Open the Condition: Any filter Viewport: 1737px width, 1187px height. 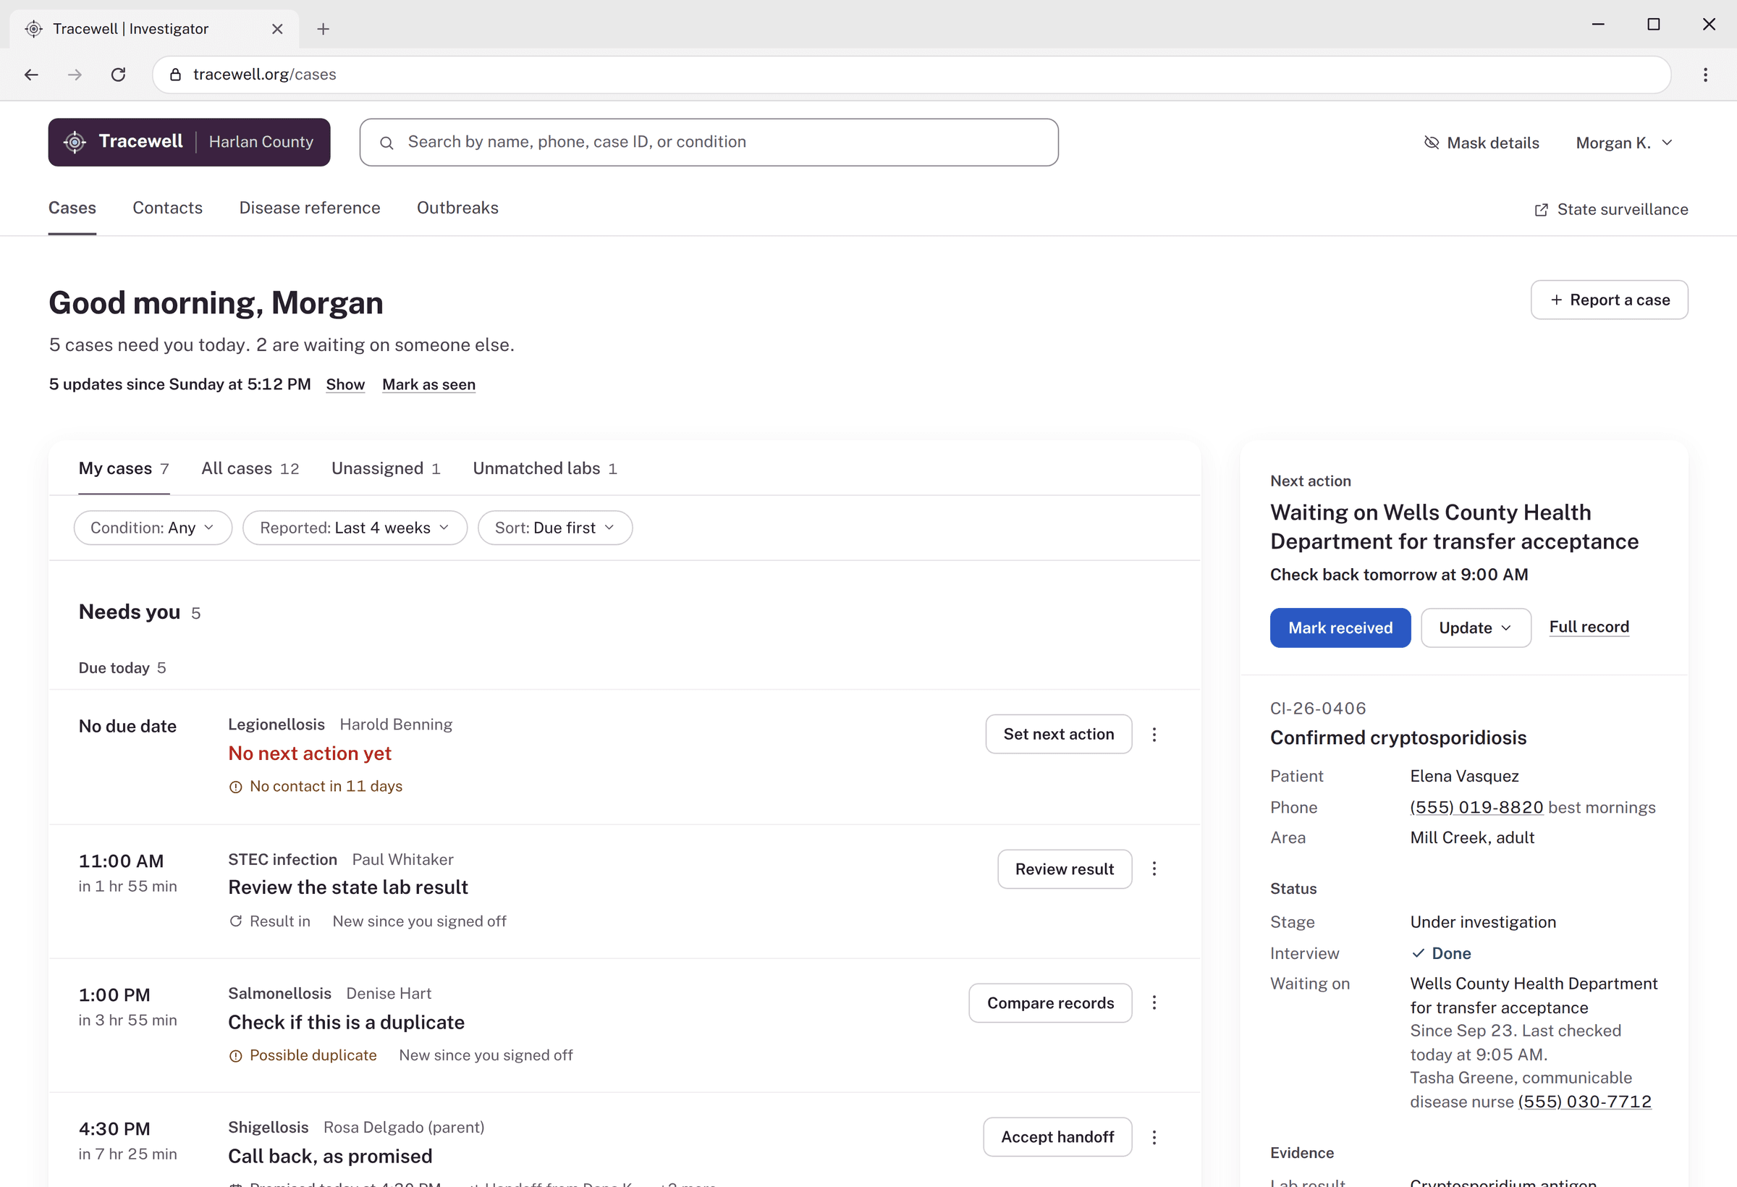point(153,528)
